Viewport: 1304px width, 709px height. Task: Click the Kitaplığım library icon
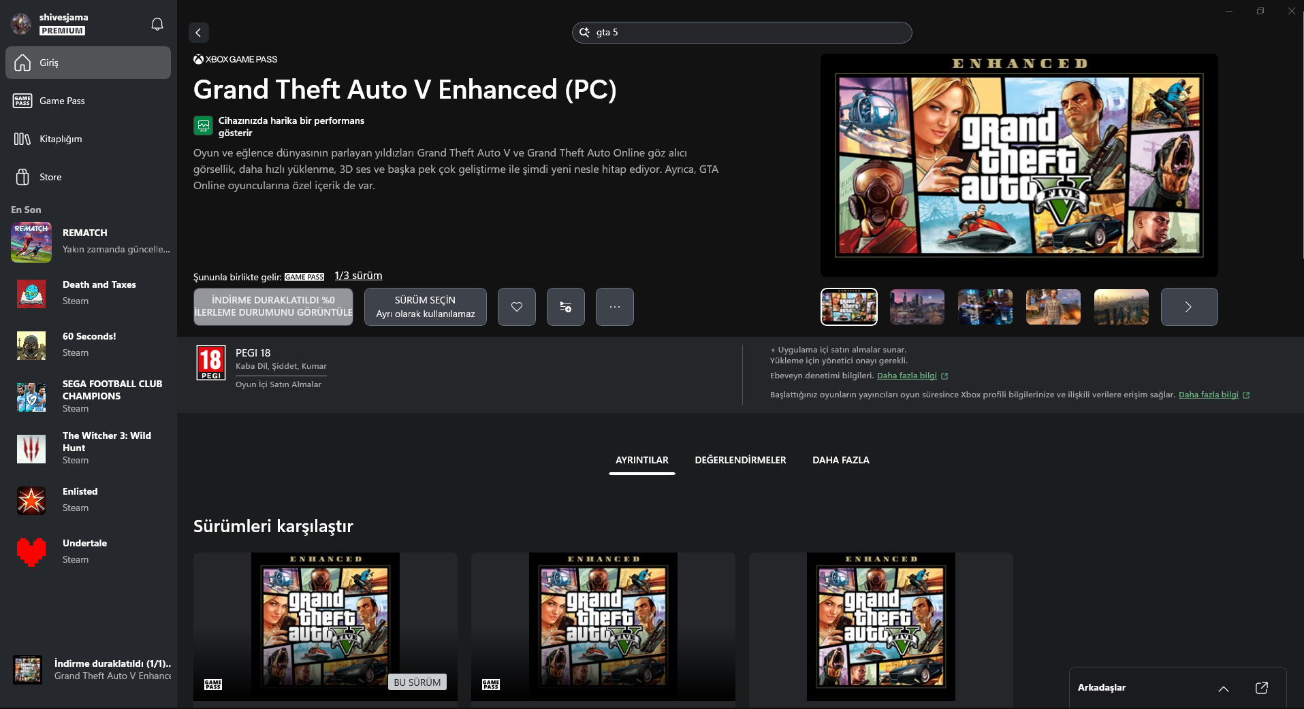(x=22, y=139)
